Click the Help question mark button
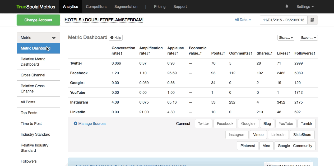The height and width of the screenshot is (166, 334). 115,38
